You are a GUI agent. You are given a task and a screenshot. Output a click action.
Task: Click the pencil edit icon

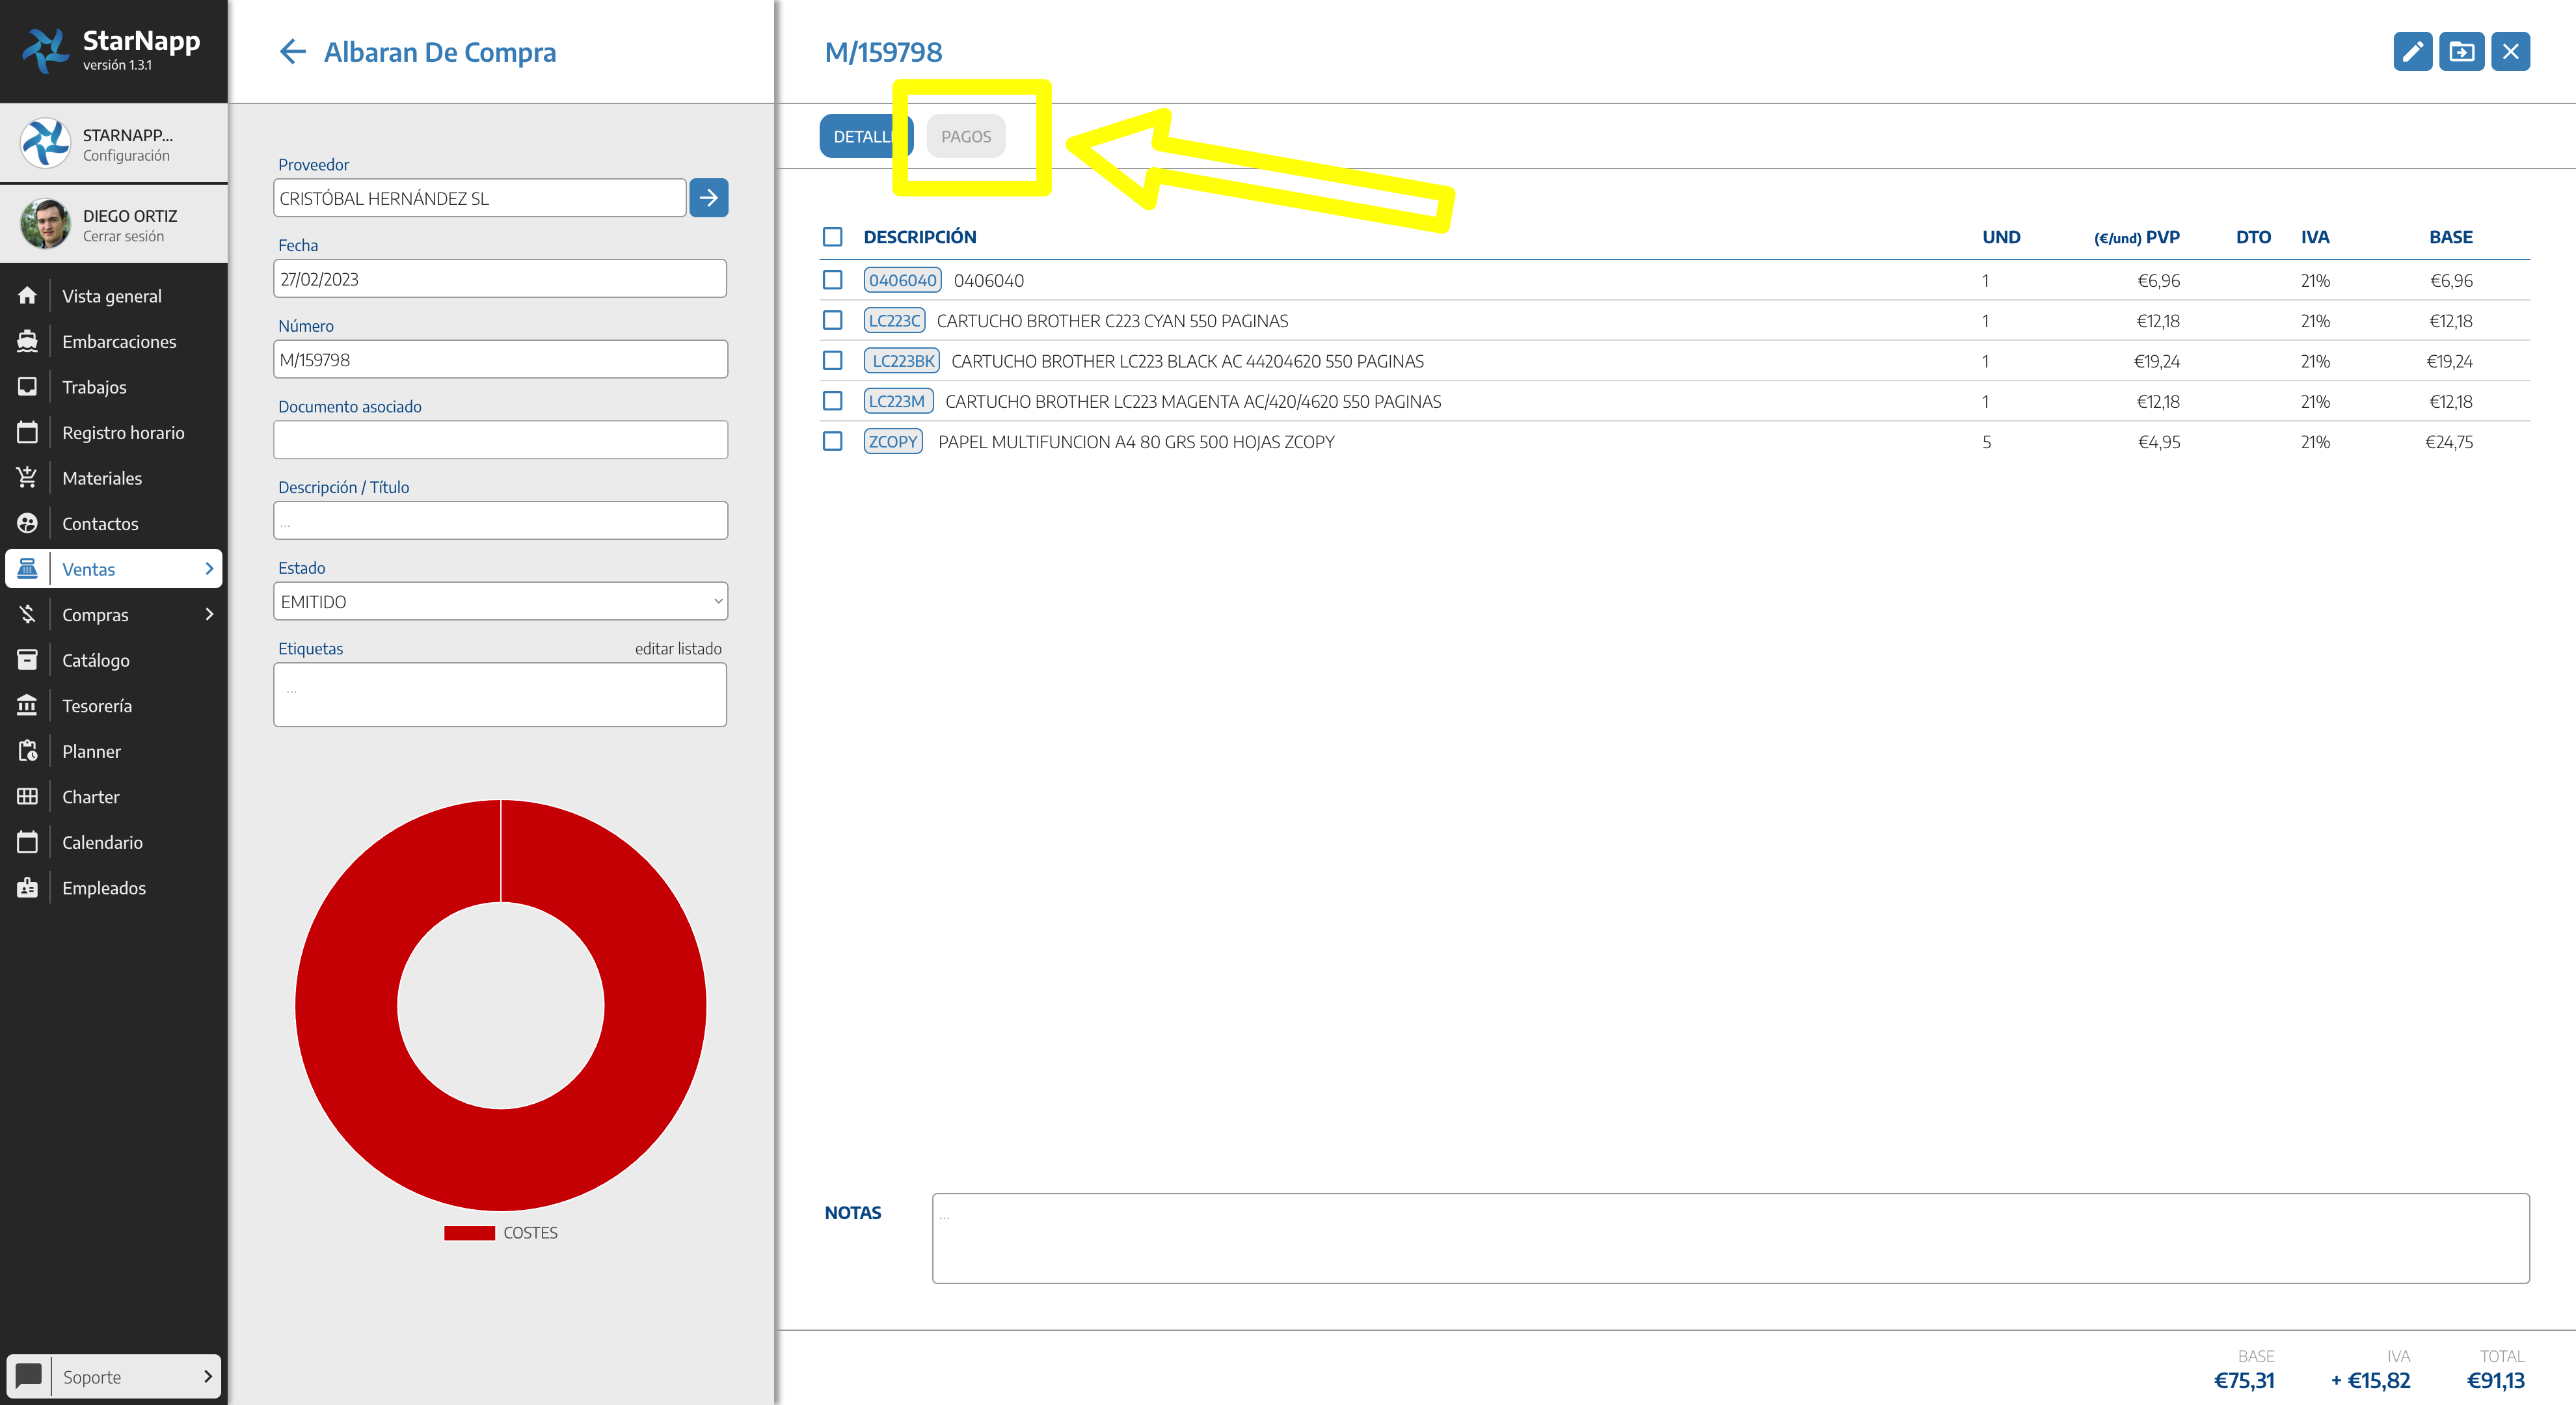click(2412, 52)
